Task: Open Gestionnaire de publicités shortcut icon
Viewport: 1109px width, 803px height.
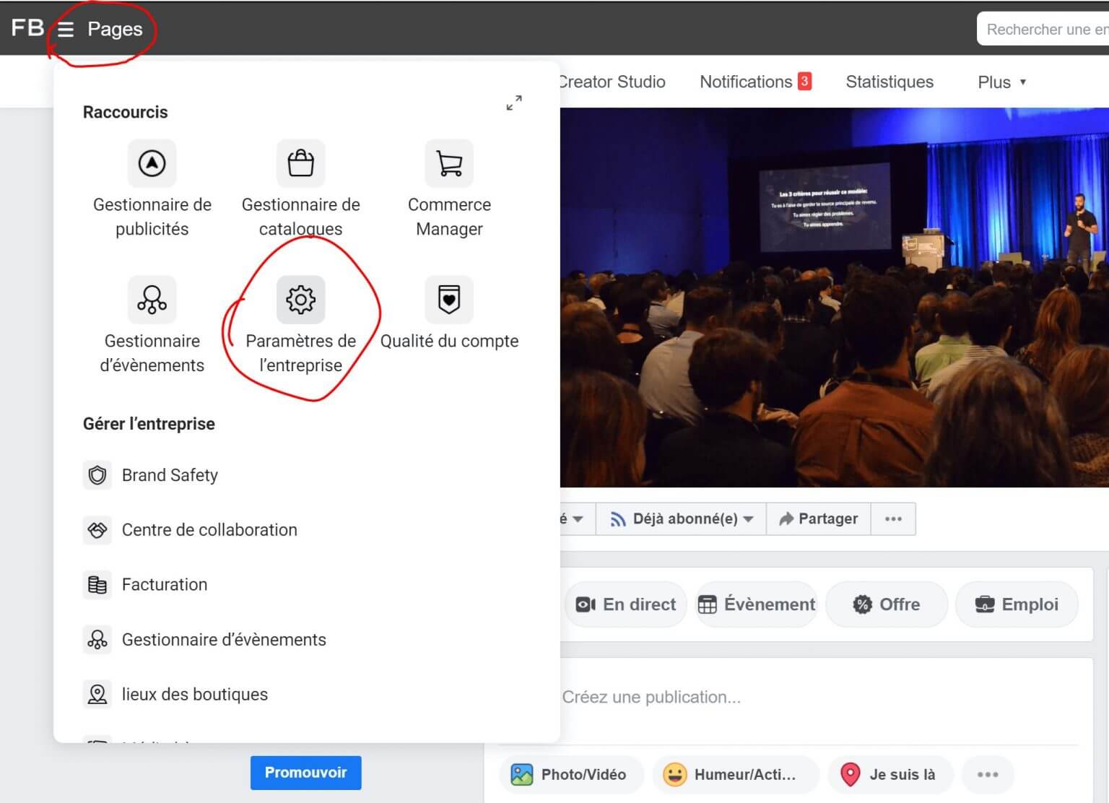Action: coord(152,164)
